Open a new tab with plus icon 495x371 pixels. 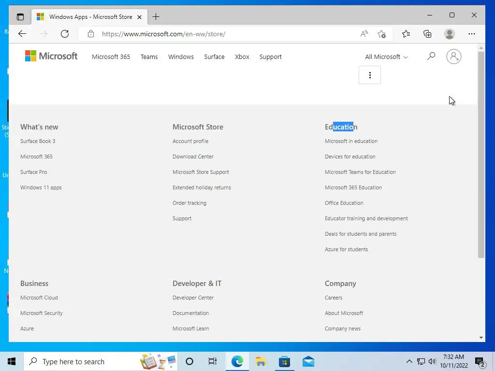click(156, 17)
